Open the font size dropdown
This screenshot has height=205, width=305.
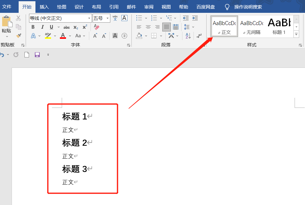[107, 18]
